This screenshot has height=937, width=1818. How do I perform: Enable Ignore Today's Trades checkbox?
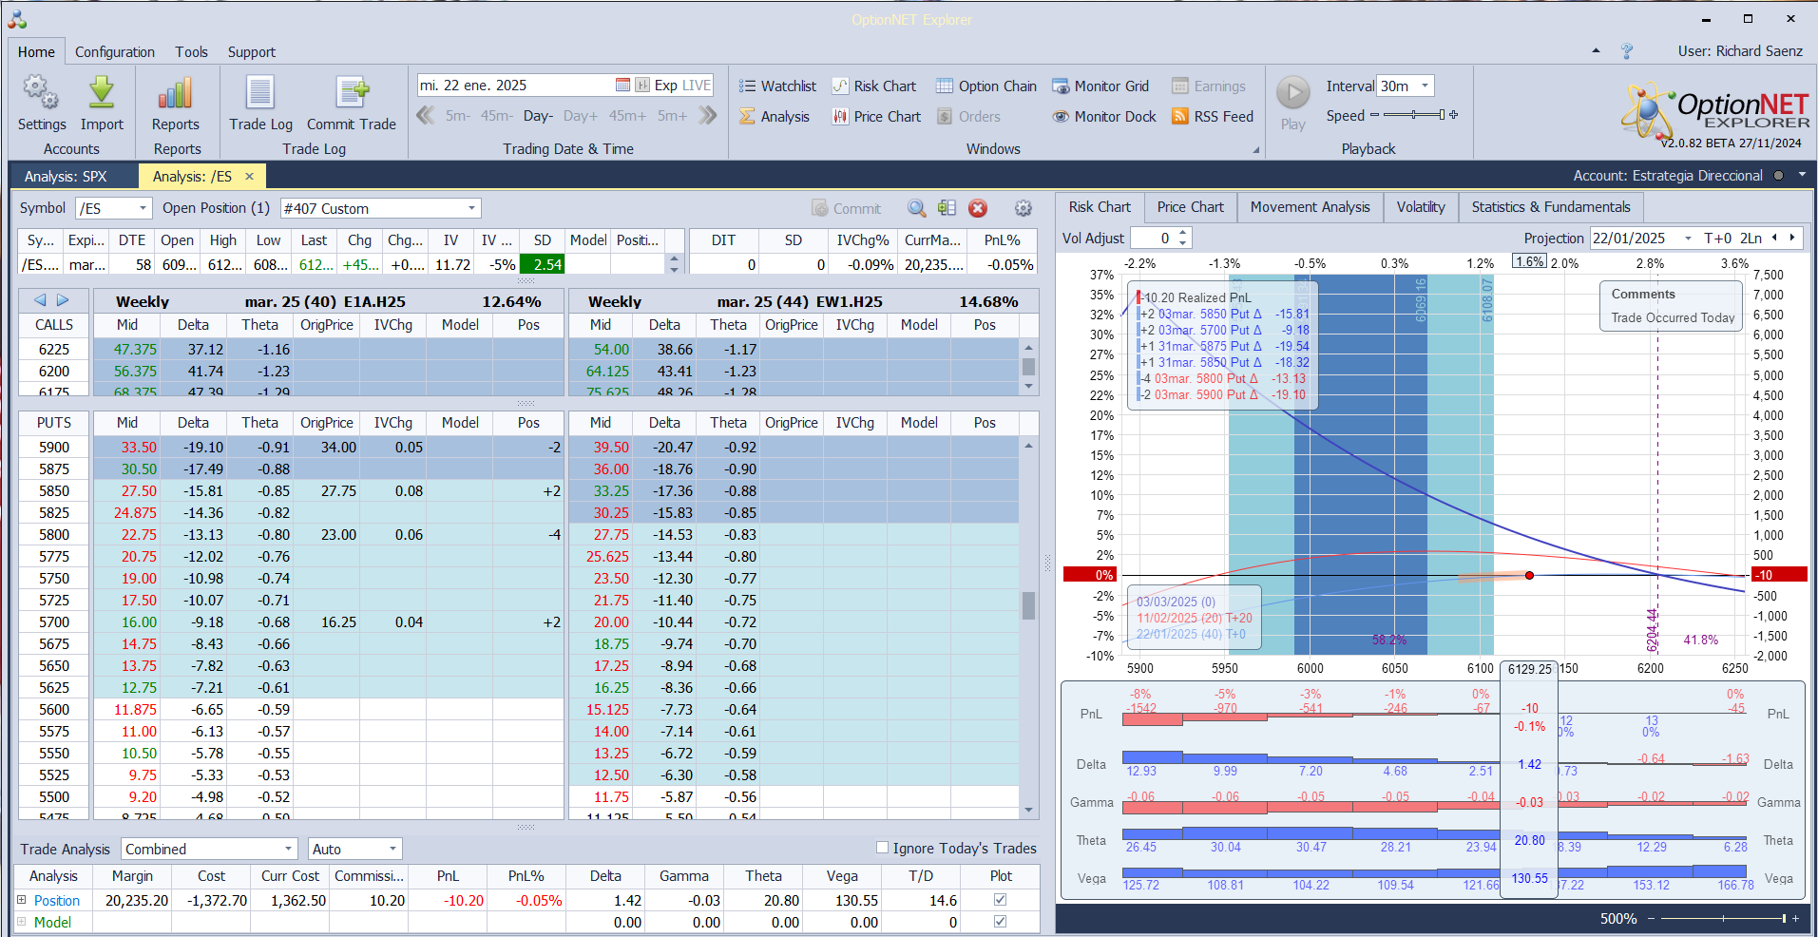[882, 848]
